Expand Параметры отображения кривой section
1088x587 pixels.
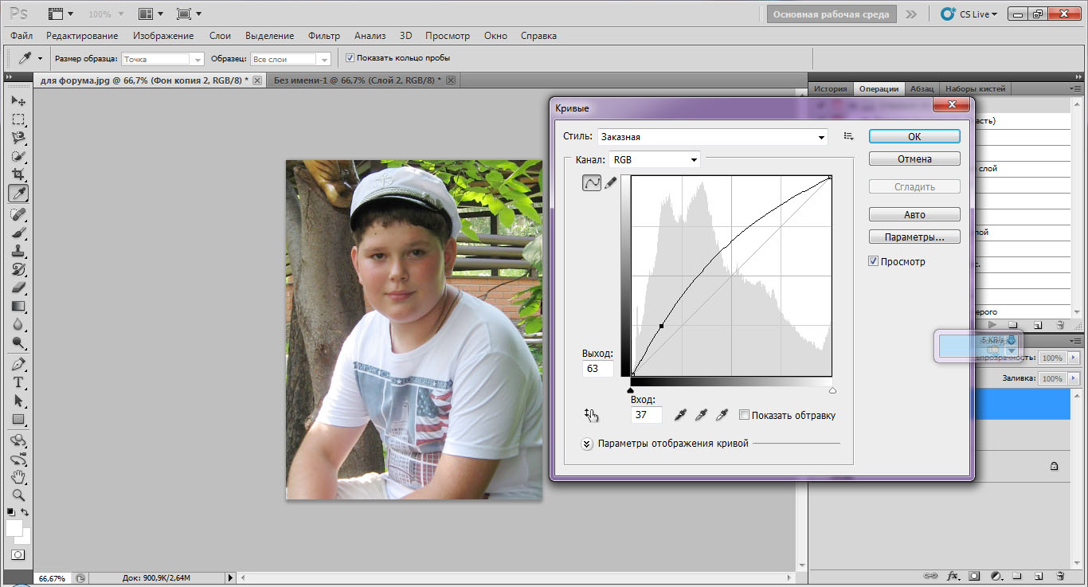tap(588, 444)
